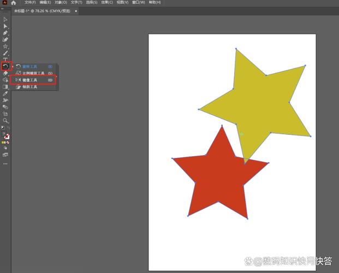Image resolution: width=339 pixels, height=273 pixels.
Task: Open the 窗口(W) menu
Action: (x=138, y=3)
